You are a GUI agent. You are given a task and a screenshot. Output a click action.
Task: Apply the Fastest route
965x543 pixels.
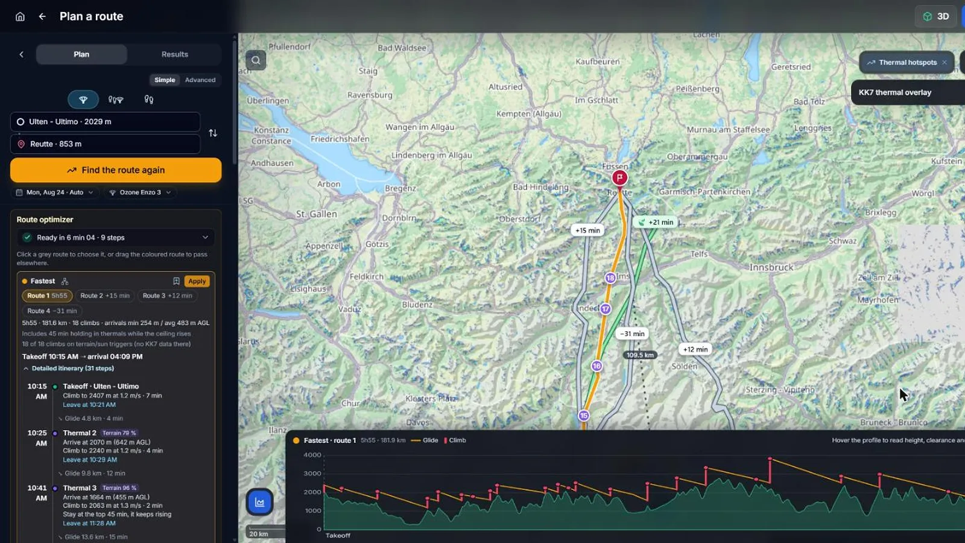[x=197, y=281]
